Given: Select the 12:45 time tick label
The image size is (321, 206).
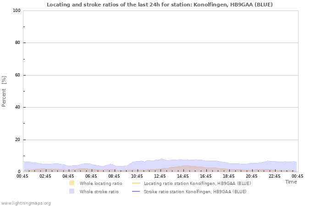Looking at the screenshot, I should click(160, 176).
